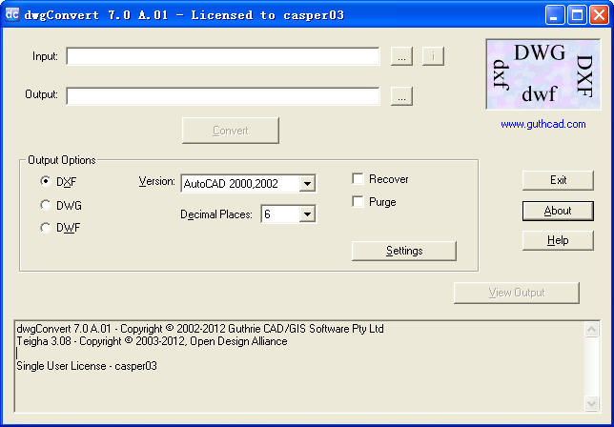Browse for the Input file
The image size is (614, 427).
[401, 57]
